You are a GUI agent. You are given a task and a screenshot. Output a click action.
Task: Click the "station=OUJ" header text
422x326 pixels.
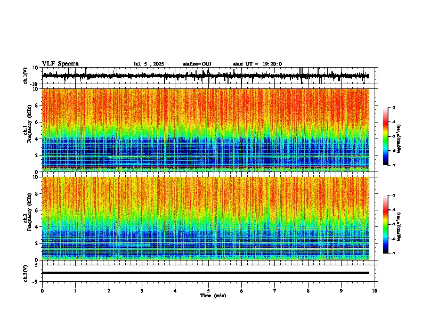pyautogui.click(x=197, y=64)
